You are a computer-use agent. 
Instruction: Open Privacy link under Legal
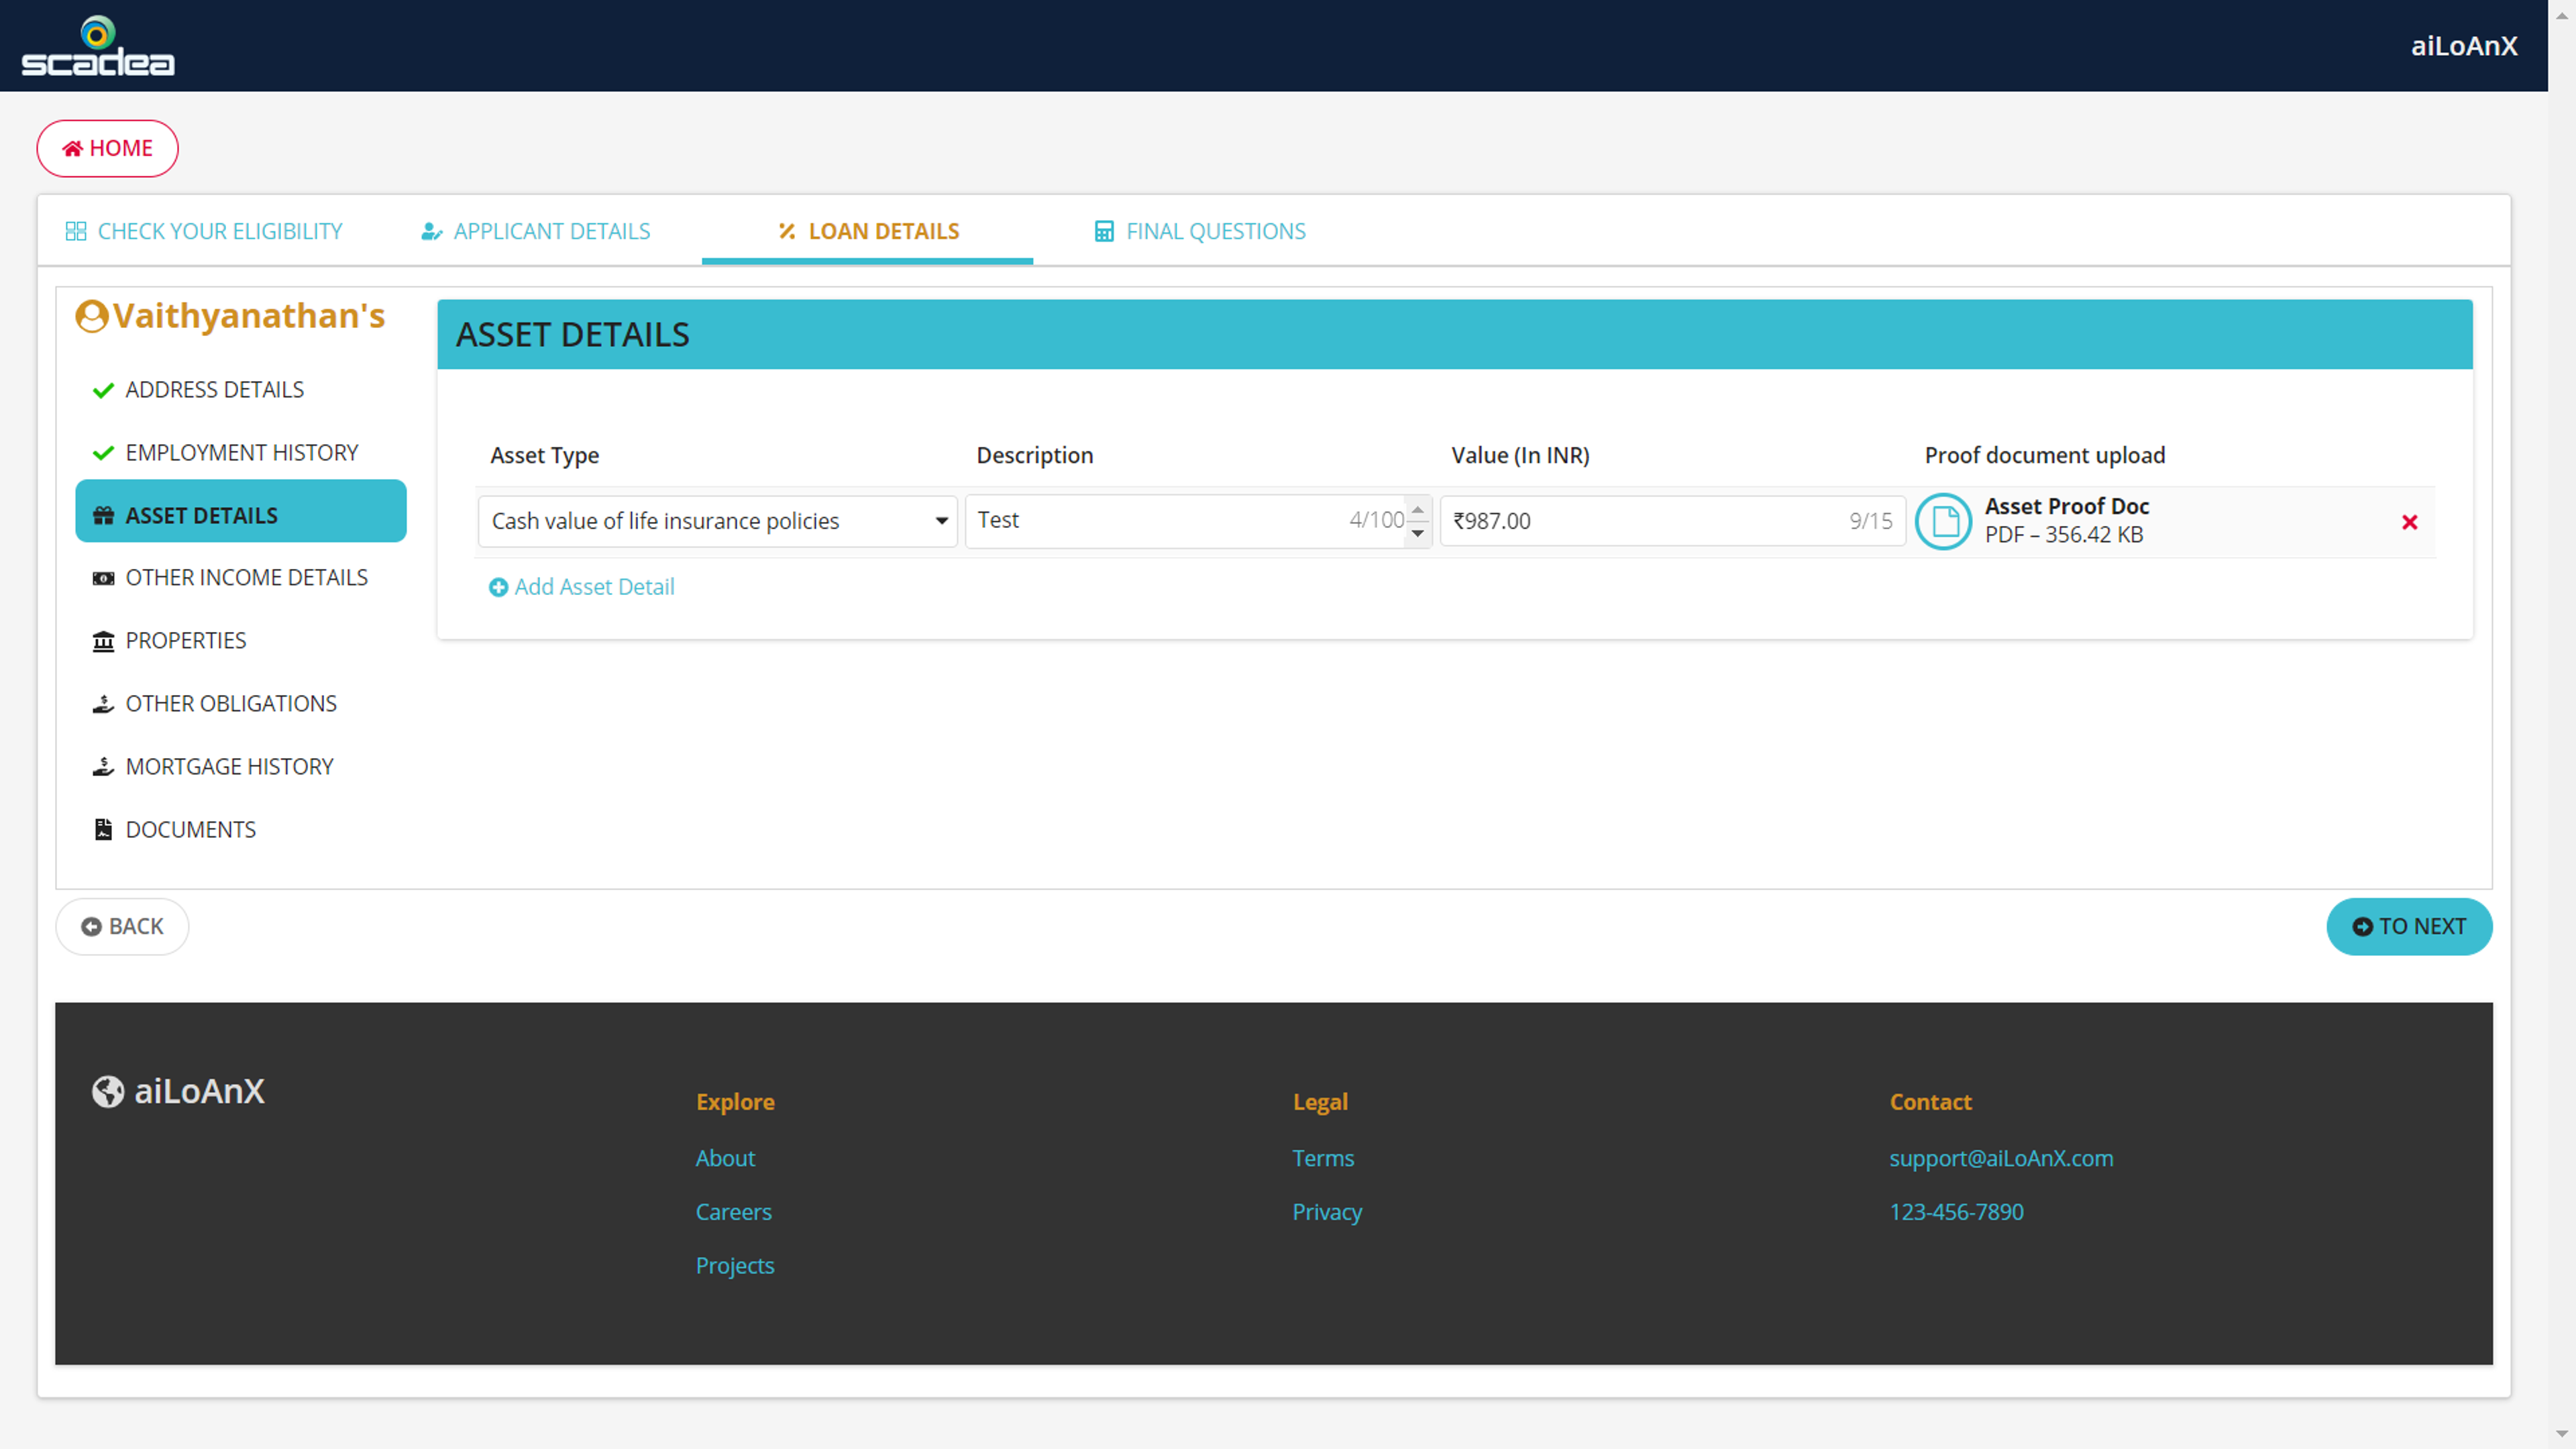tap(1327, 1212)
